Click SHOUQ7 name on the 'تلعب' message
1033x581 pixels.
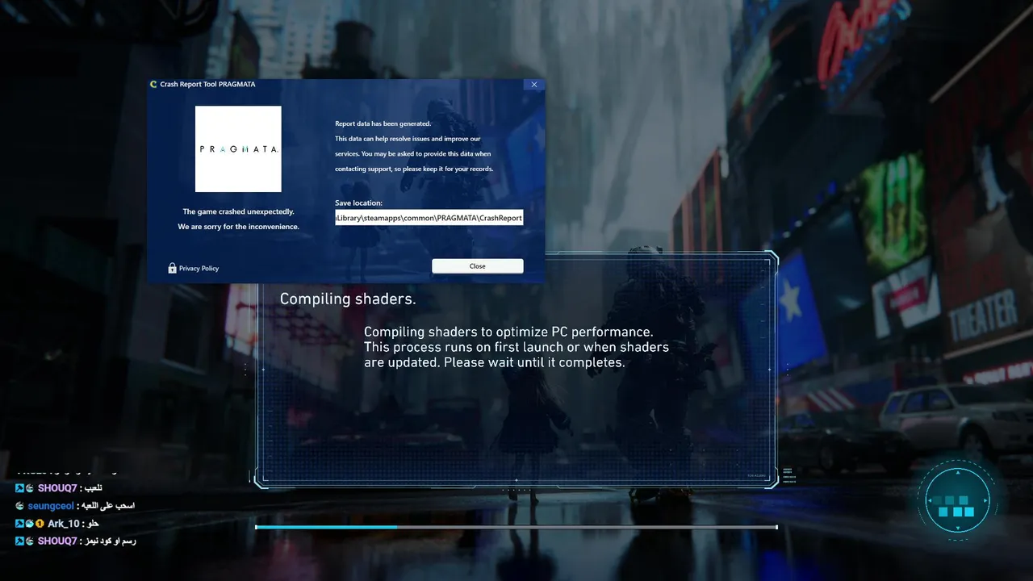click(57, 488)
